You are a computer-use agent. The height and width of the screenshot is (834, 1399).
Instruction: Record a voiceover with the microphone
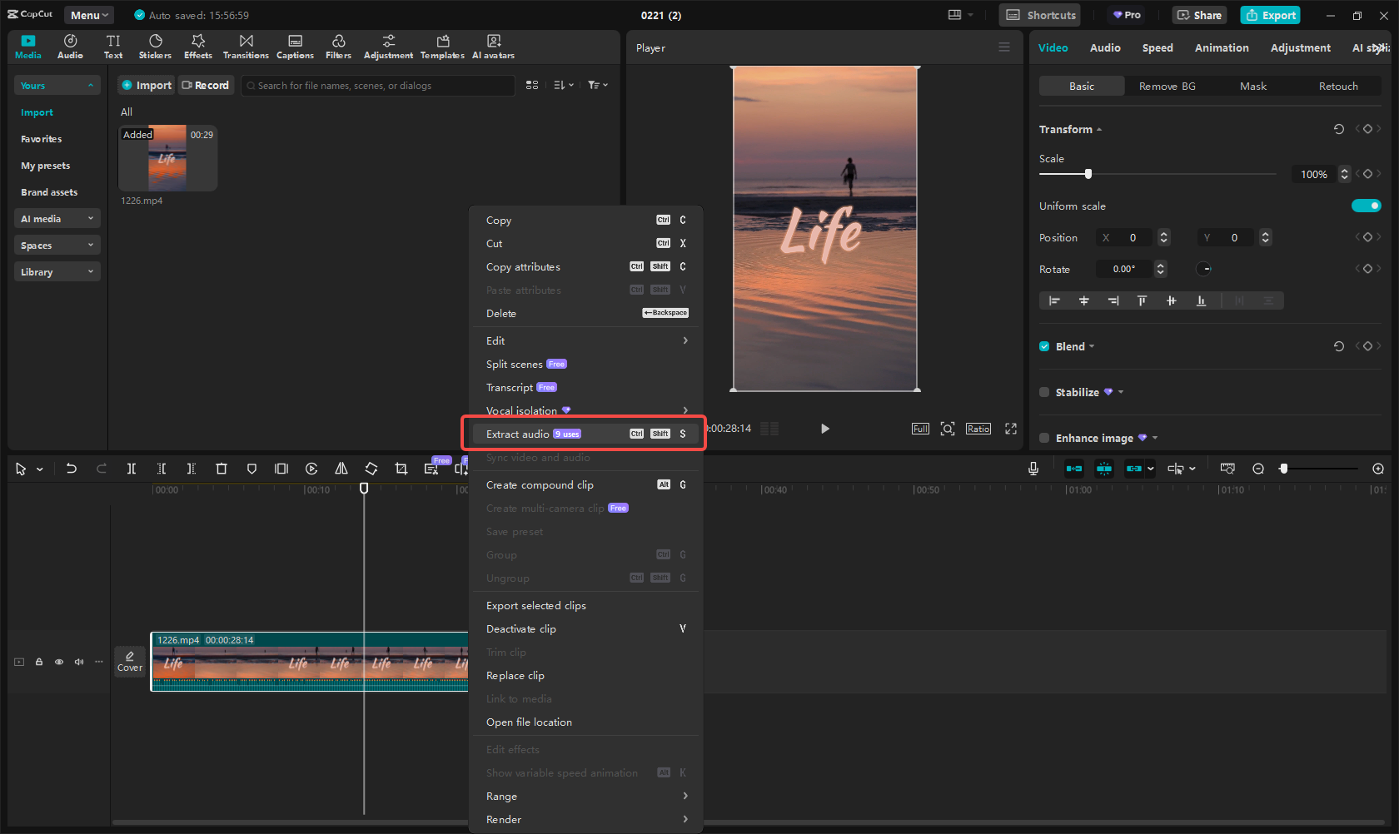point(1033,469)
